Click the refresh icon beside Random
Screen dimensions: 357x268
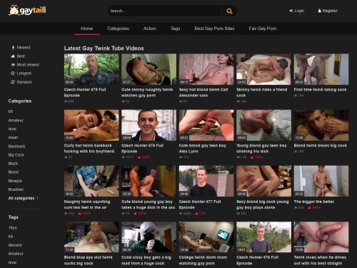click(x=13, y=82)
